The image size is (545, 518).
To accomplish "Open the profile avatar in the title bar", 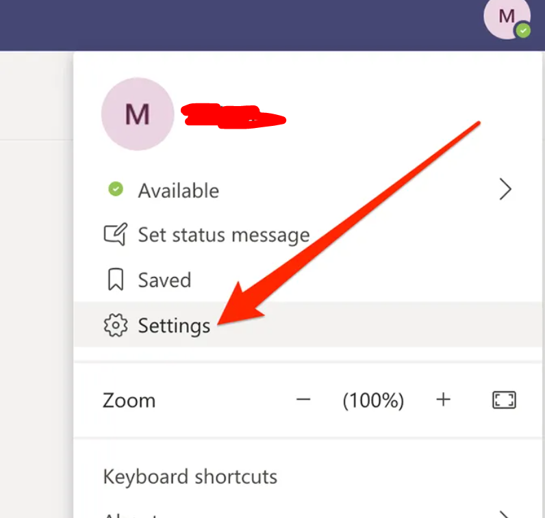I will pos(506,17).
